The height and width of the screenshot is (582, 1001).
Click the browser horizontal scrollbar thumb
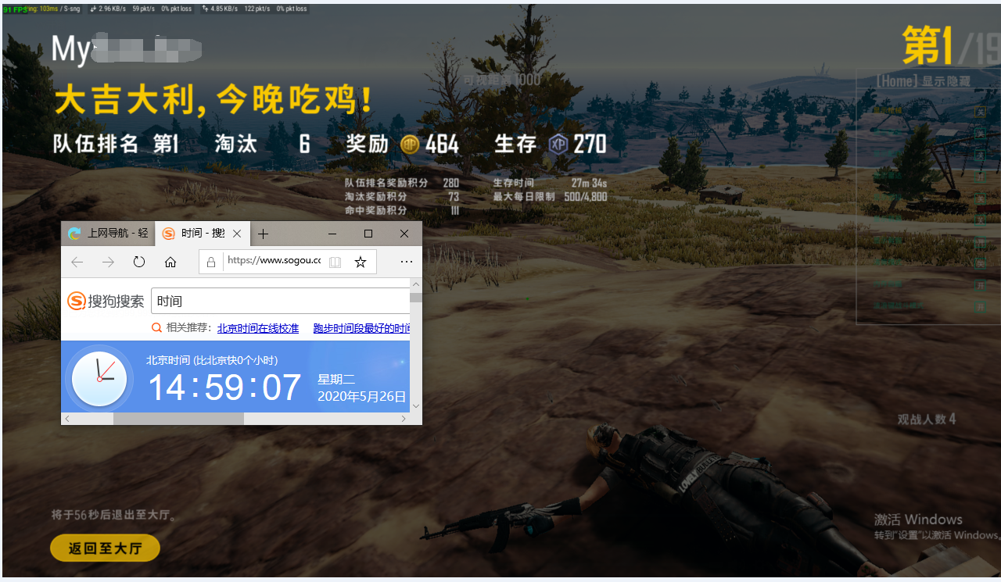point(178,419)
